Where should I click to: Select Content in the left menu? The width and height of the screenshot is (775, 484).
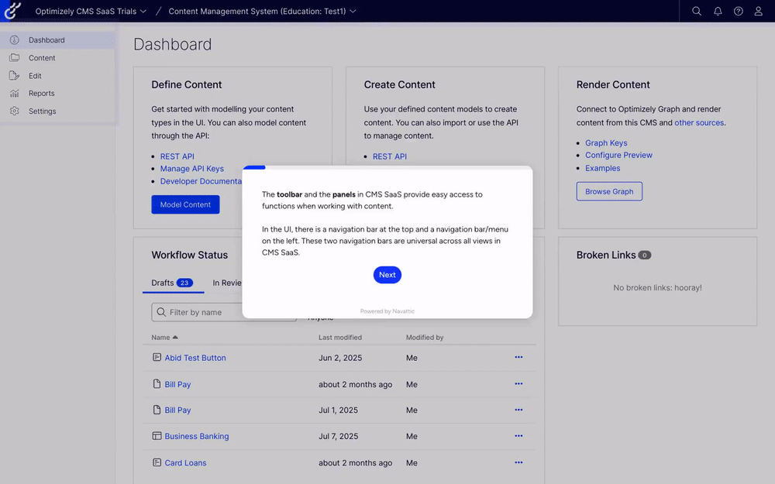click(42, 58)
